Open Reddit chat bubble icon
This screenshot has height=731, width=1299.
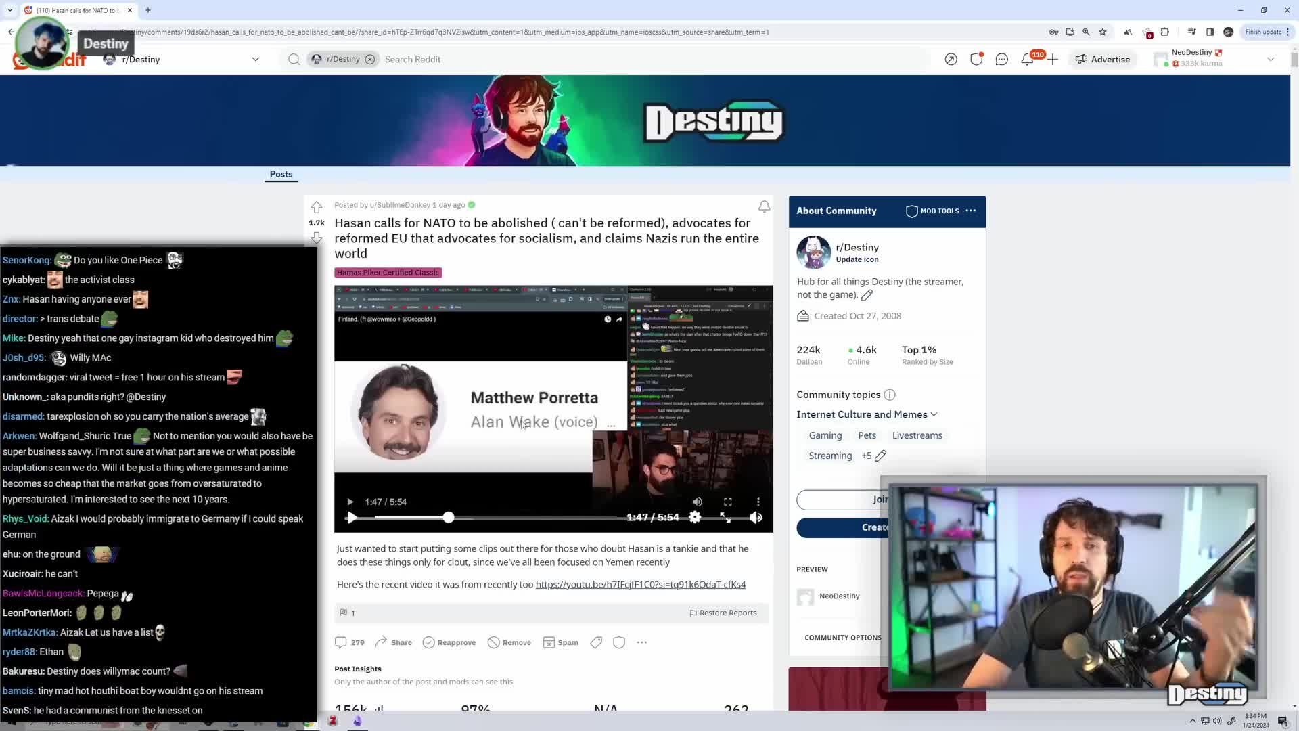pos(1001,60)
